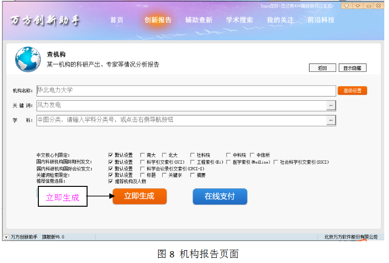Check the 社科院 checkbox

[x=192, y=155]
